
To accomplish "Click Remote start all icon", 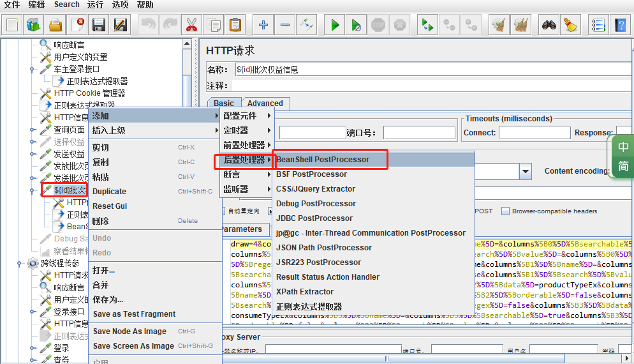I will [x=427, y=25].
